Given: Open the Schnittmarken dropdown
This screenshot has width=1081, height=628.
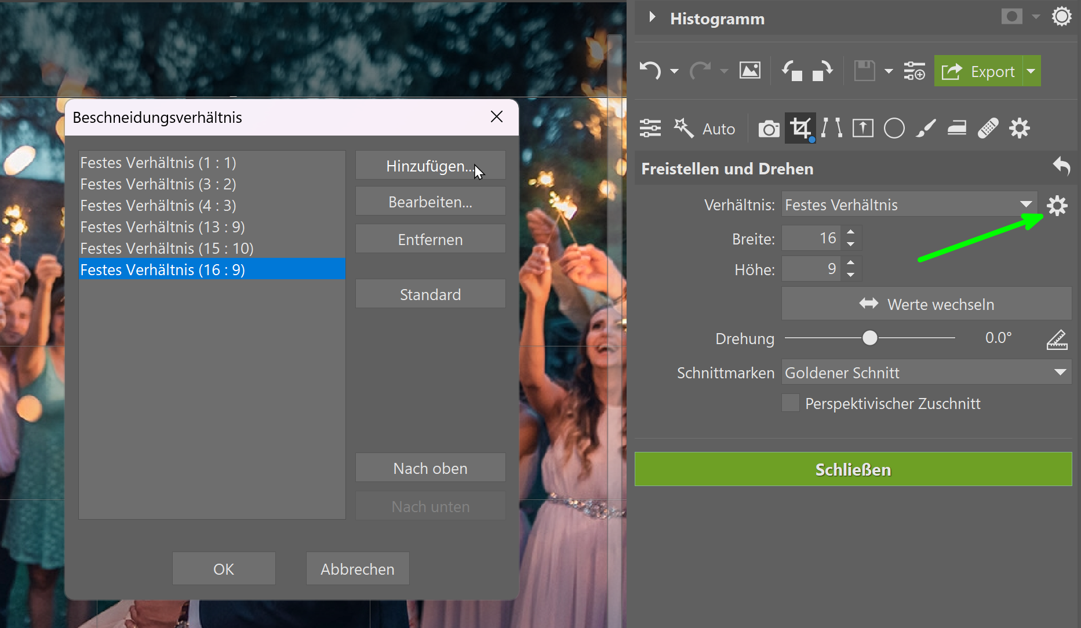Looking at the screenshot, I should coord(926,373).
